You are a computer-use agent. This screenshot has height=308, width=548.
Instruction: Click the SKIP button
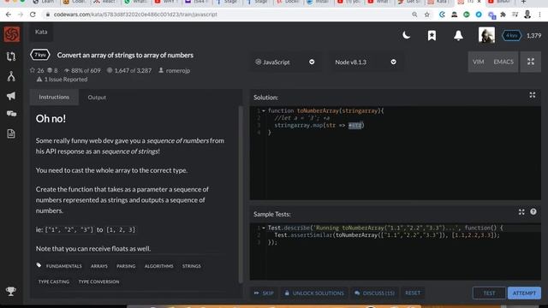[x=264, y=293]
